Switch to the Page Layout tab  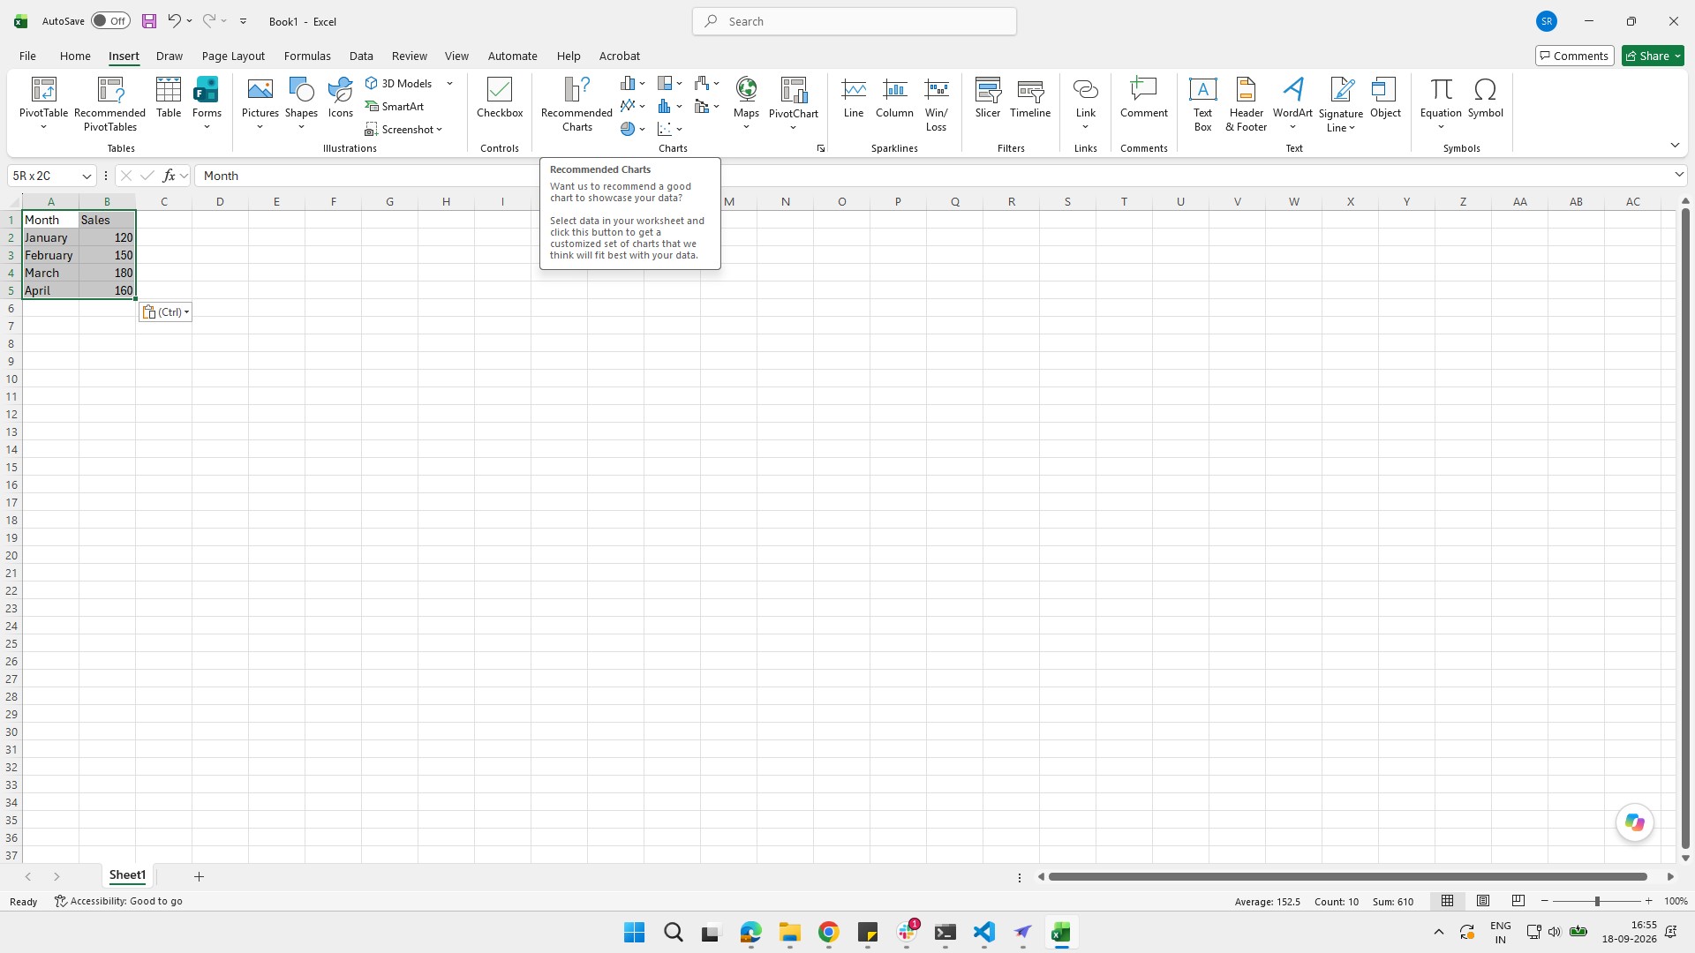coord(233,56)
